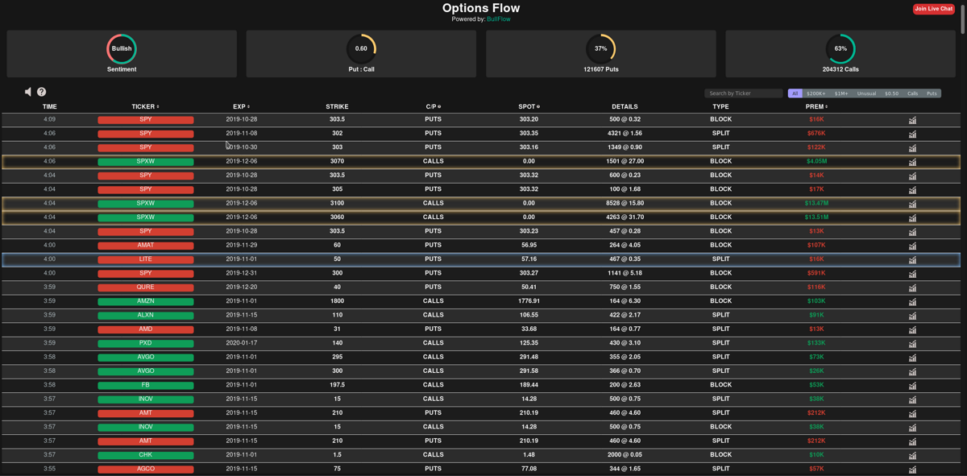Click the TYPE column header

(720, 106)
